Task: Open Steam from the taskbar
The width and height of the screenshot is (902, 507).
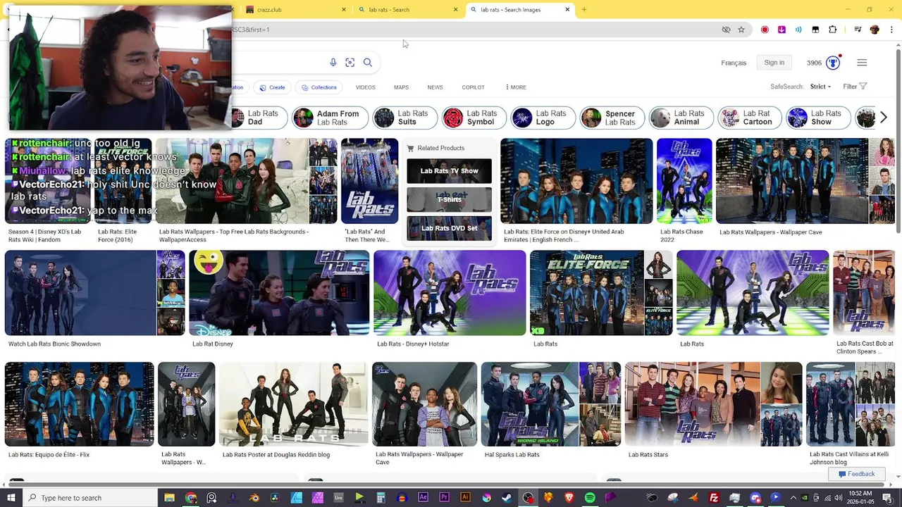Action: tap(507, 498)
